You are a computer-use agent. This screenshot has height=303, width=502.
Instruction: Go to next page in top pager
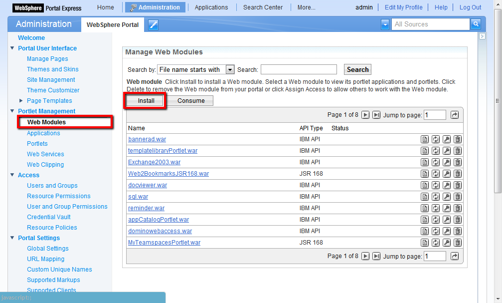tap(365, 115)
